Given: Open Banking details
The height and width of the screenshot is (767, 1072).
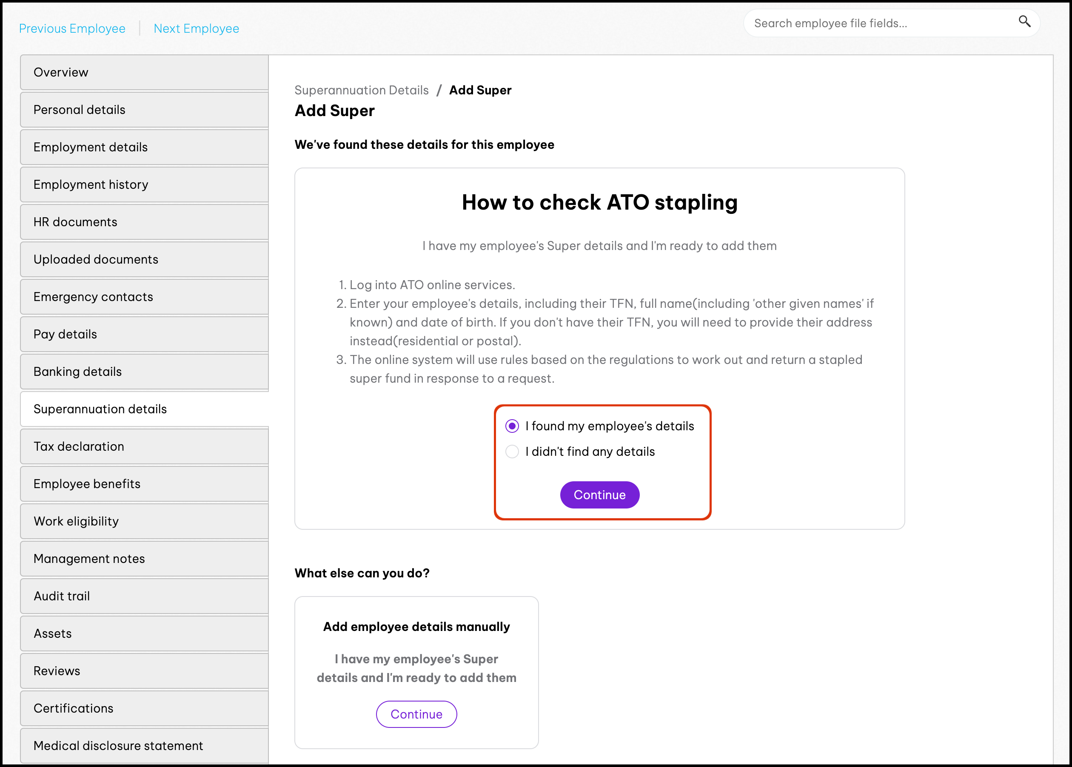Looking at the screenshot, I should (x=145, y=371).
